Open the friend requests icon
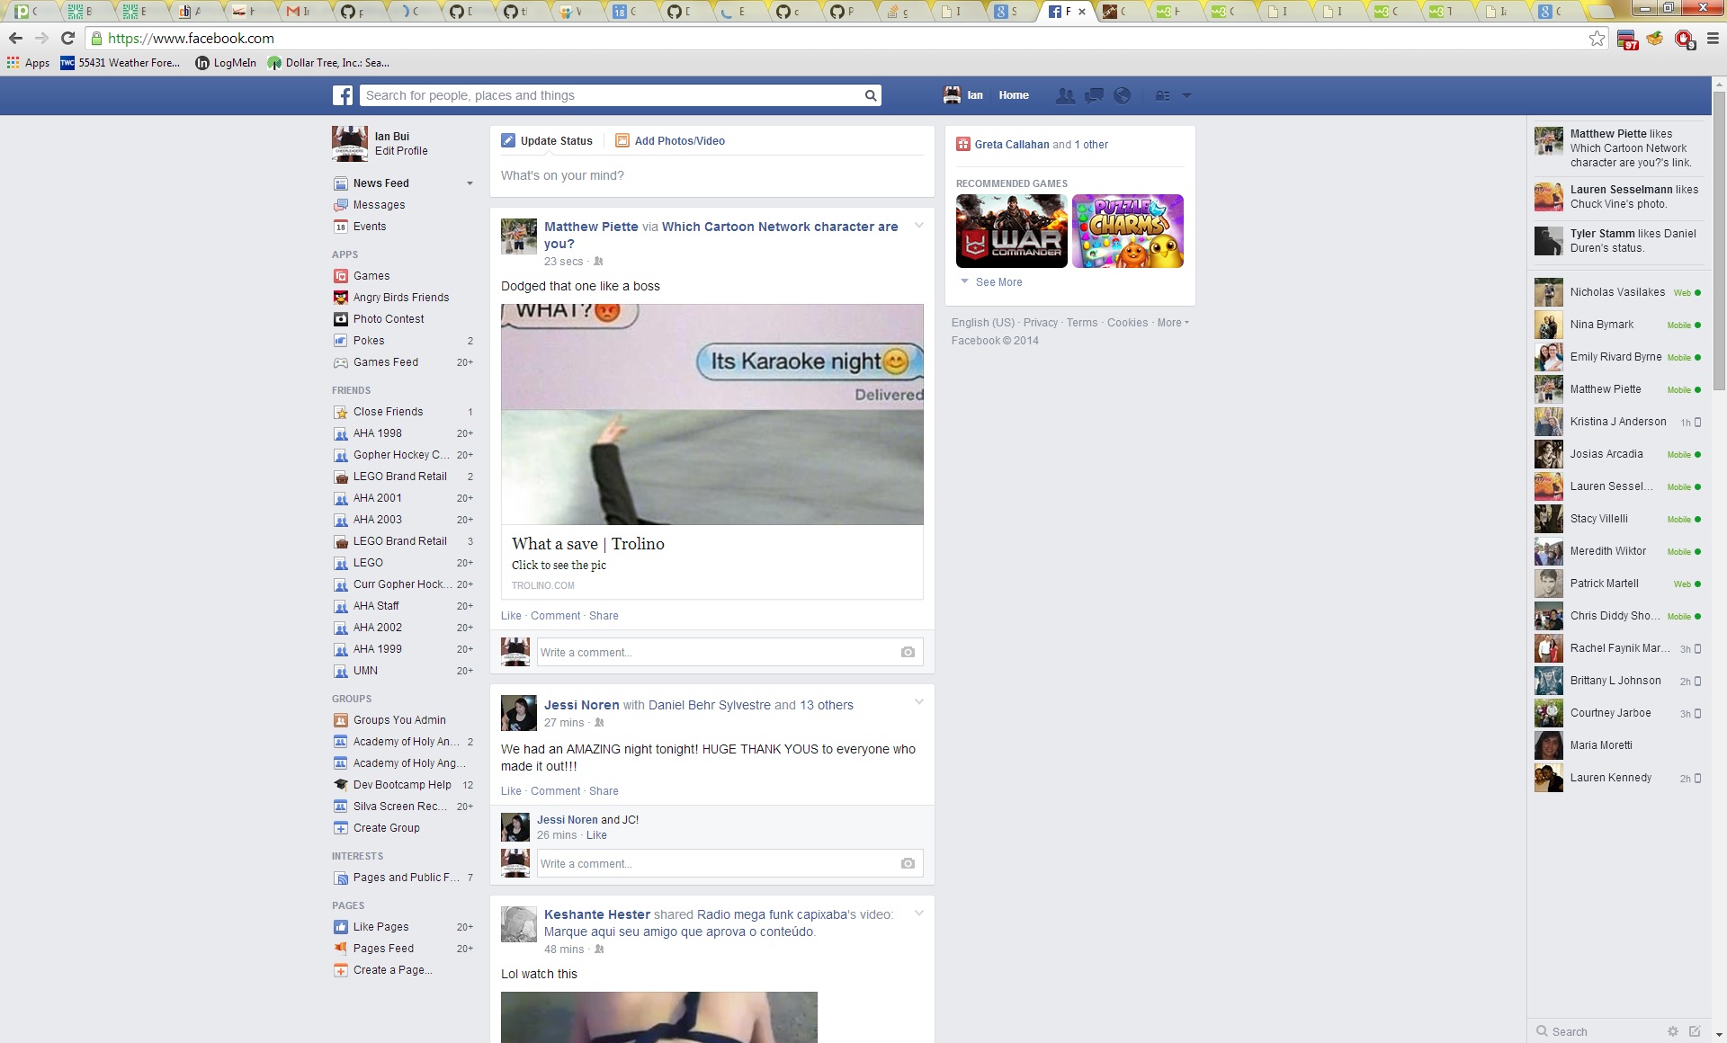 [1065, 95]
